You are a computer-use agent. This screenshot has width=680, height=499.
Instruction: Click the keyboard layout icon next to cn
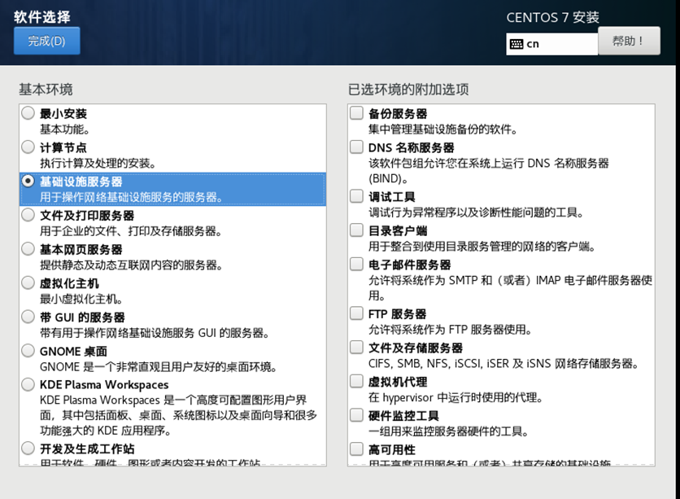point(516,44)
